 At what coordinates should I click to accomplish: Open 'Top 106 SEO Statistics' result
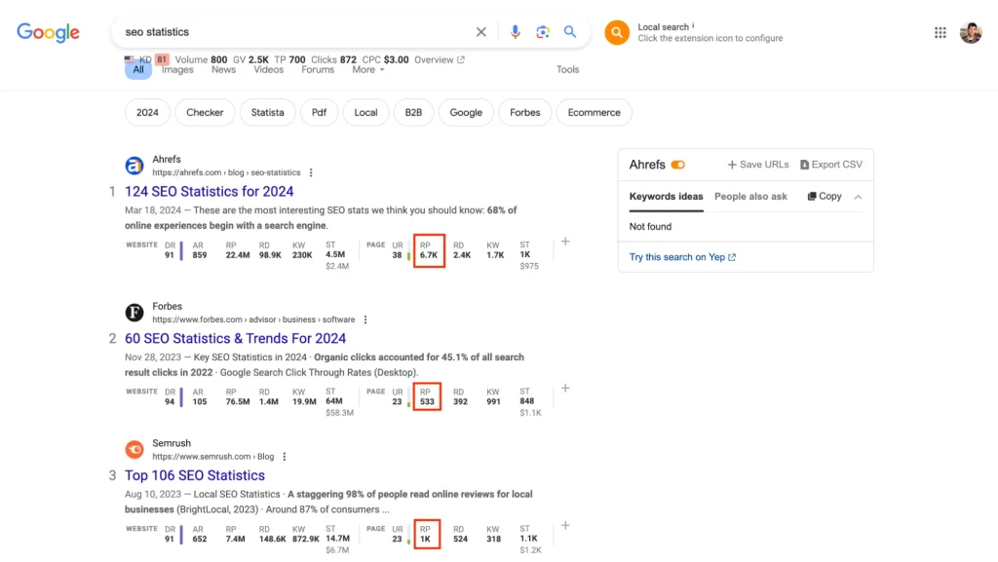point(195,475)
